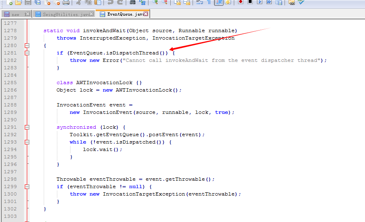The width and height of the screenshot is (365, 222).
Task: Click the Close All documents icon
Action: pos(57,2)
